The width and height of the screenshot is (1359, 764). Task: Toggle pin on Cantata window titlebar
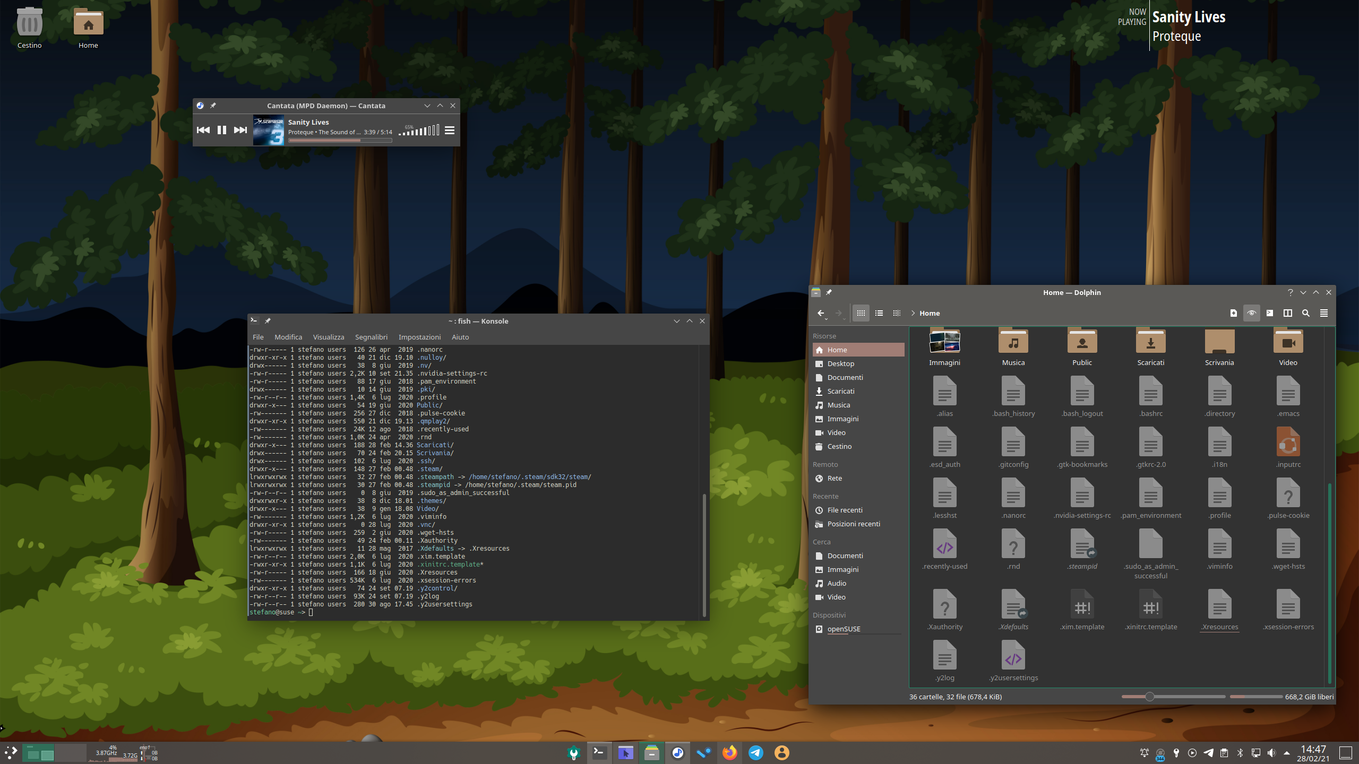213,106
